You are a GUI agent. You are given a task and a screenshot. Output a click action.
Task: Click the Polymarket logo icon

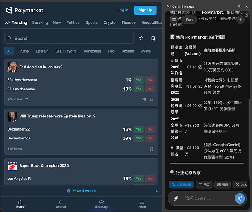click(9, 10)
